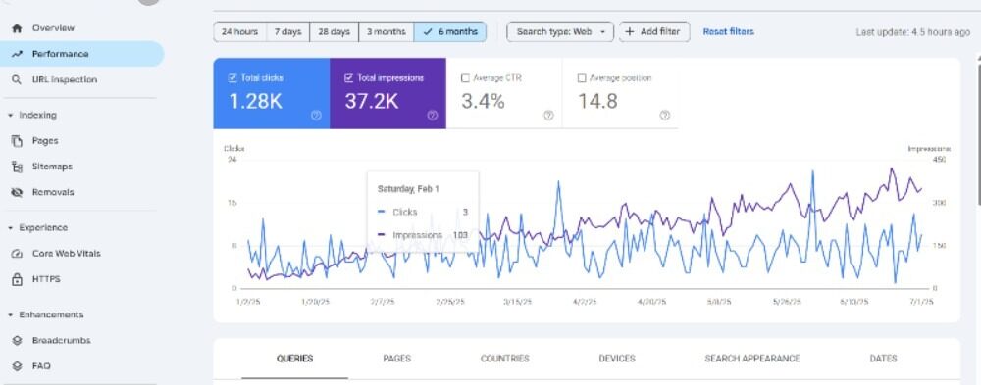Image resolution: width=981 pixels, height=385 pixels.
Task: Collapse the Indexing section
Action: (x=10, y=116)
